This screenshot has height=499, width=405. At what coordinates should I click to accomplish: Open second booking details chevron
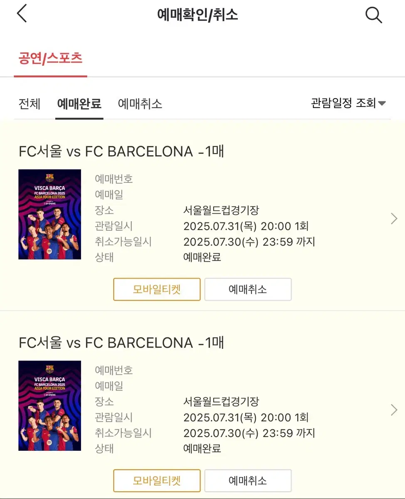(394, 410)
